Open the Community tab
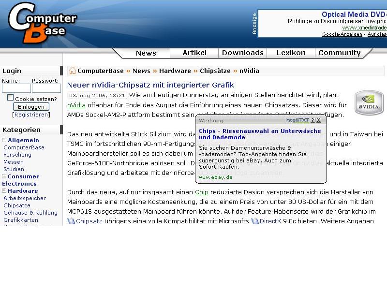The height and width of the screenshot is (290, 387). pos(340,53)
